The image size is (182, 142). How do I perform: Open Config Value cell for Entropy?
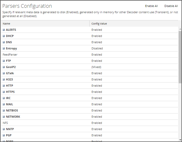(97, 48)
